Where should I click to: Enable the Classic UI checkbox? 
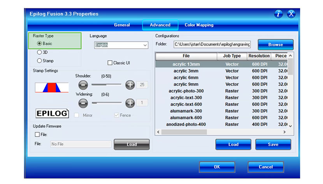point(110,63)
